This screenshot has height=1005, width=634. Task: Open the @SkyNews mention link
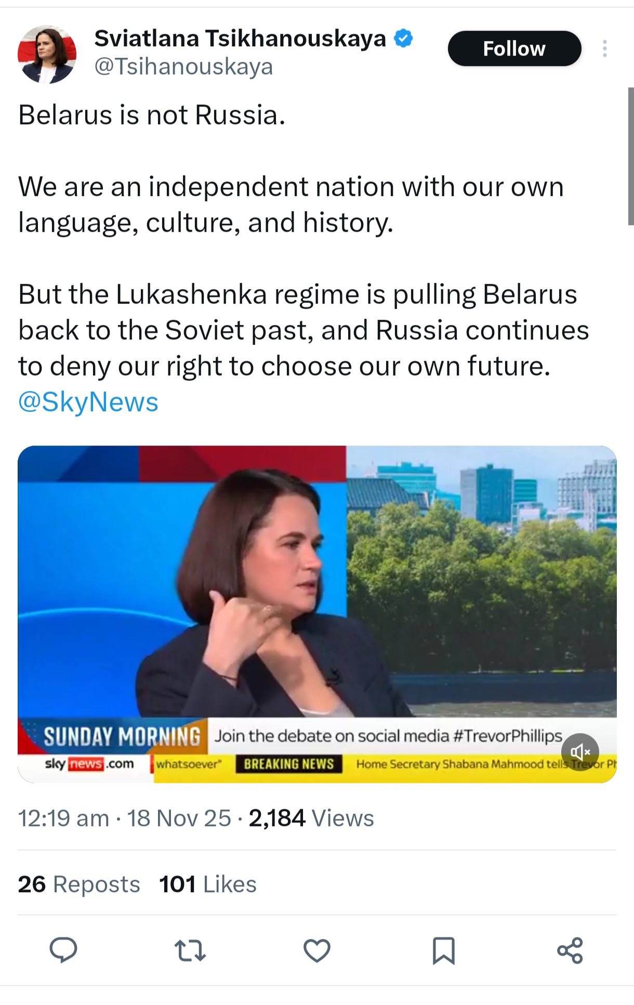pyautogui.click(x=88, y=402)
